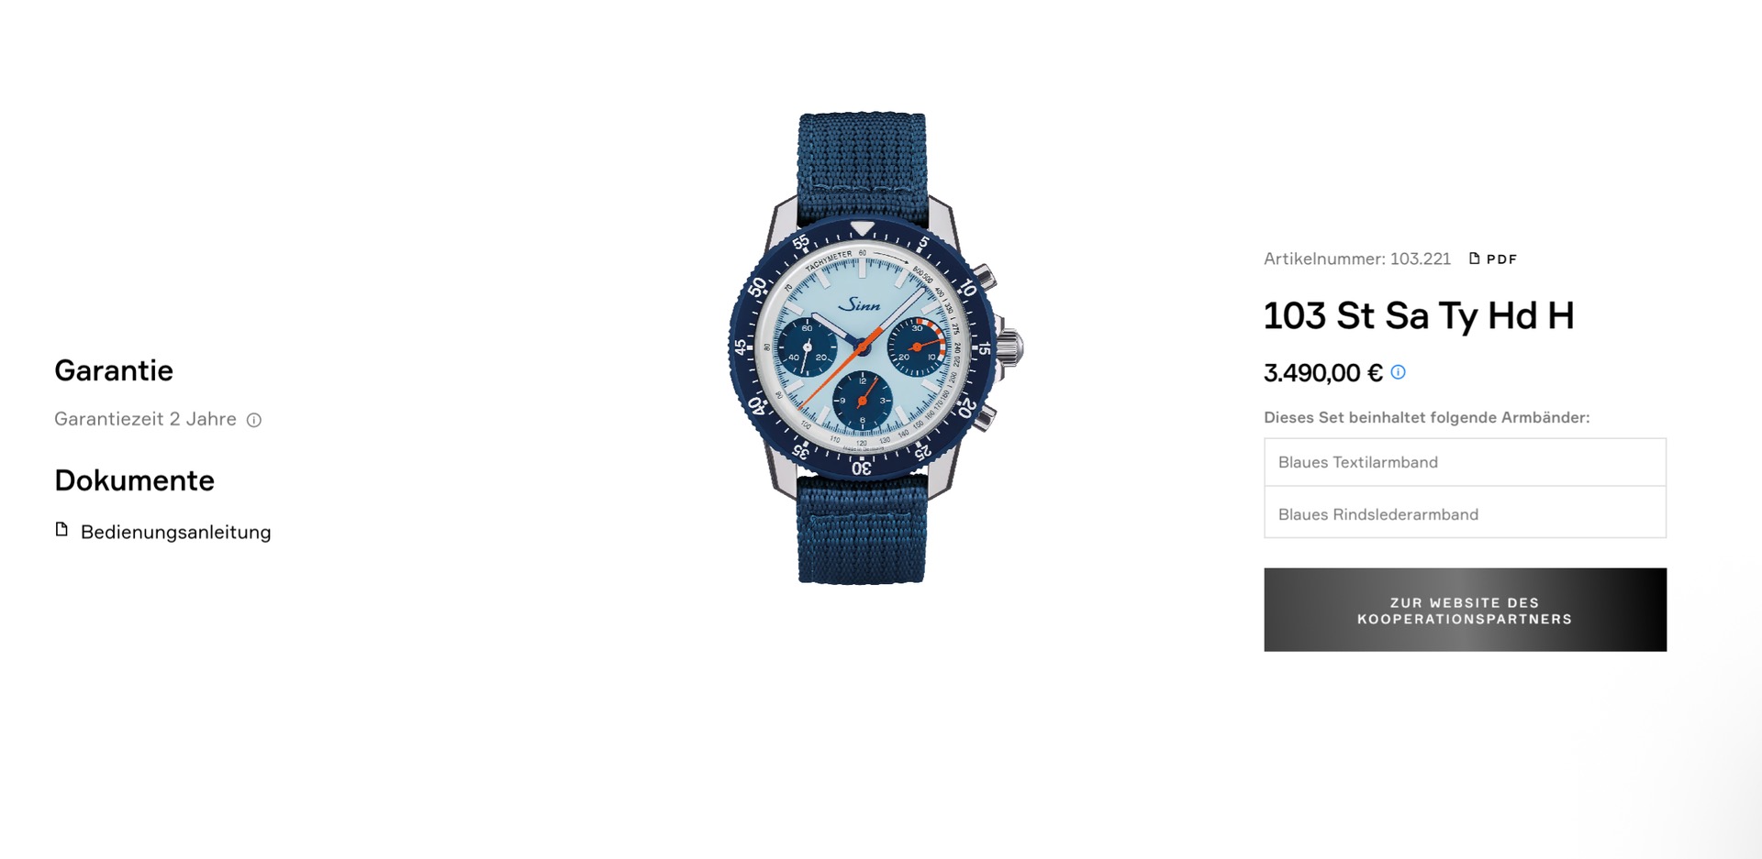
Task: Click the Garantie heading
Action: [114, 370]
